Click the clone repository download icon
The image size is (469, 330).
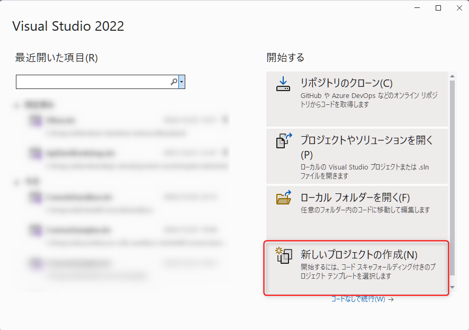coord(283,84)
